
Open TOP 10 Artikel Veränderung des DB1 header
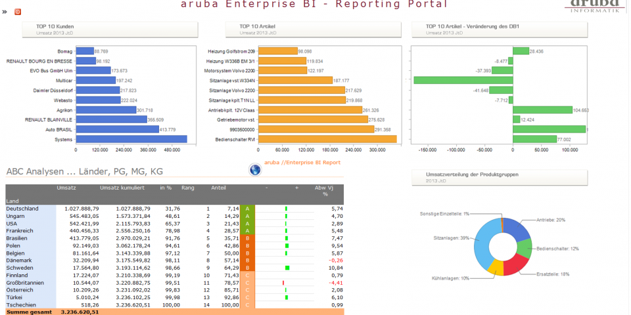[500, 30]
